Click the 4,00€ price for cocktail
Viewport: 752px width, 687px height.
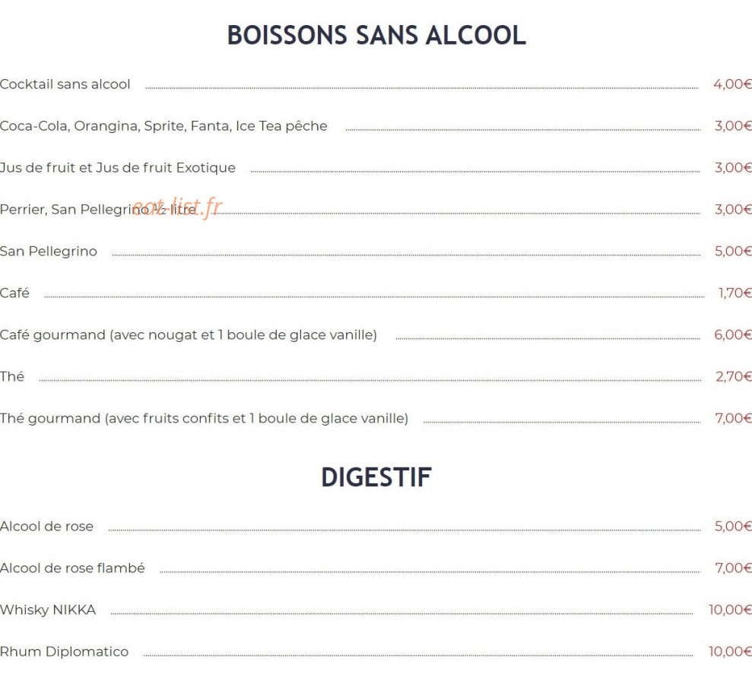point(732,84)
